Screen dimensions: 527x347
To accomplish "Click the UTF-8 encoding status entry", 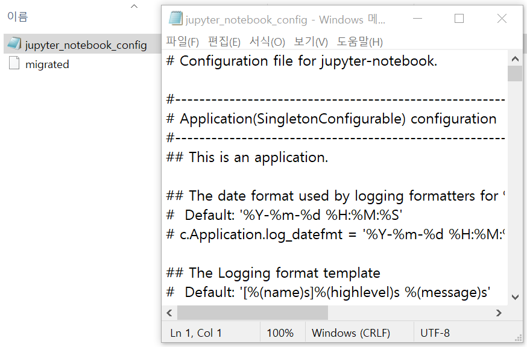I will pyautogui.click(x=435, y=333).
